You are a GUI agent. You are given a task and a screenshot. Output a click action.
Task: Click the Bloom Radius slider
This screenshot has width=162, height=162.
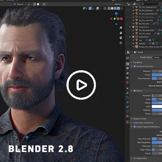tap(157, 103)
